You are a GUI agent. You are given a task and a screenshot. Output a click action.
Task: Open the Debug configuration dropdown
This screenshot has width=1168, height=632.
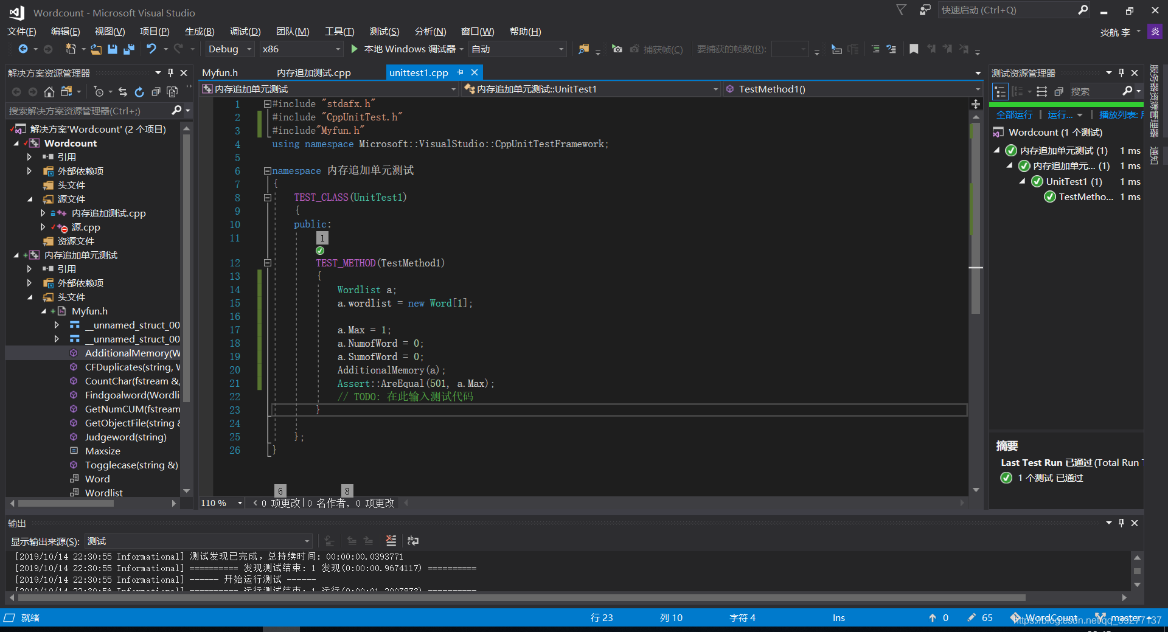230,49
